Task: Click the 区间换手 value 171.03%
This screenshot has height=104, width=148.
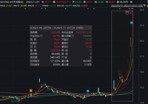Action: pyautogui.click(x=55, y=61)
